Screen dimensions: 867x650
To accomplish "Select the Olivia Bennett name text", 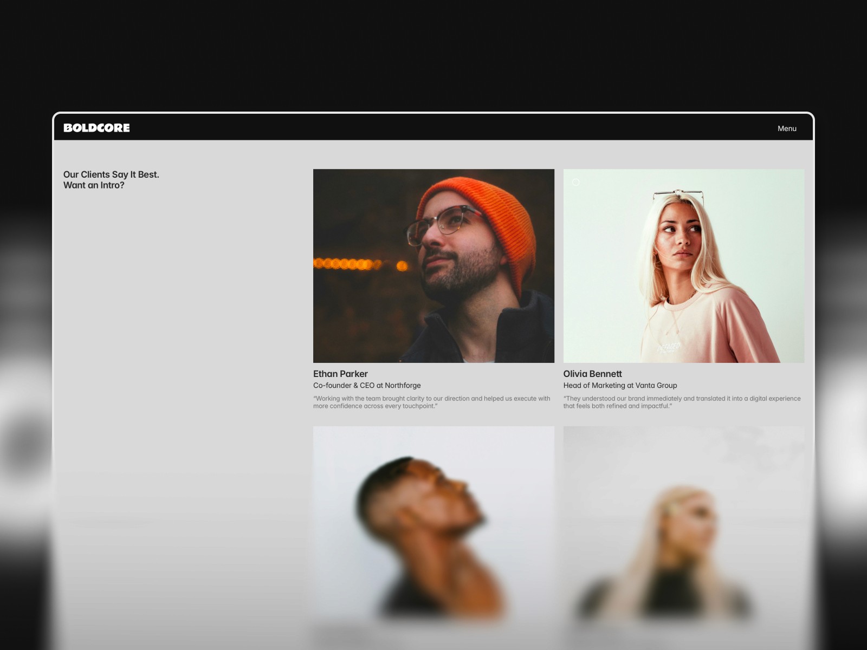I will click(x=592, y=374).
